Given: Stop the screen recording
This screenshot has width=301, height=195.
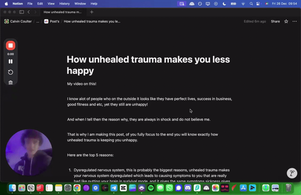Looking at the screenshot, I should click(11, 45).
